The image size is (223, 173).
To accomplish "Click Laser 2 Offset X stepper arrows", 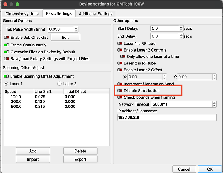I will tap(165, 77).
